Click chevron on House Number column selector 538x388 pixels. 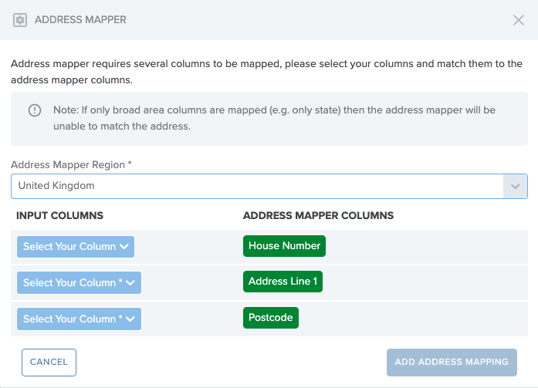[x=124, y=246]
